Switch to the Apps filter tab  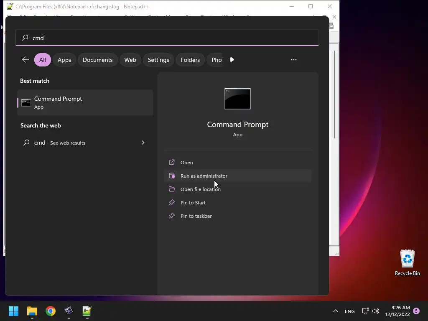click(64, 60)
